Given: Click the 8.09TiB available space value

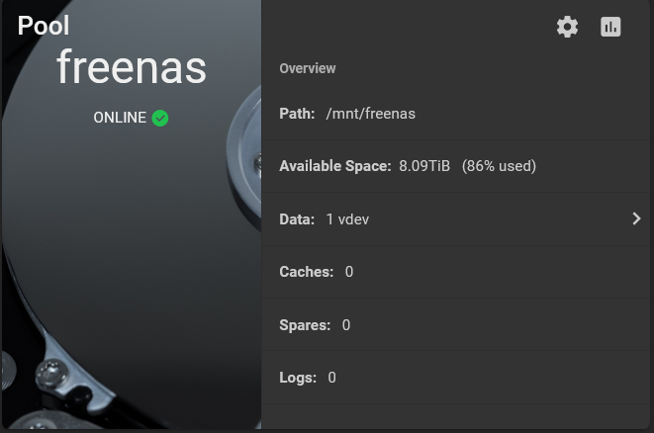Looking at the screenshot, I should click(424, 166).
